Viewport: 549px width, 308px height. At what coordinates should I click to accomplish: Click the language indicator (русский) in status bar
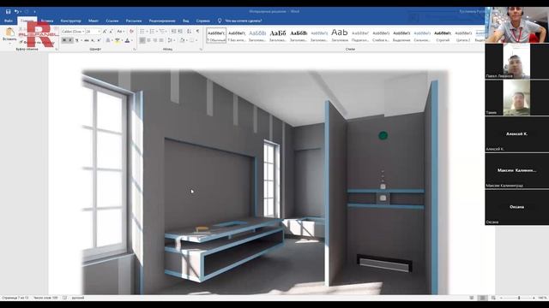[x=78, y=298]
